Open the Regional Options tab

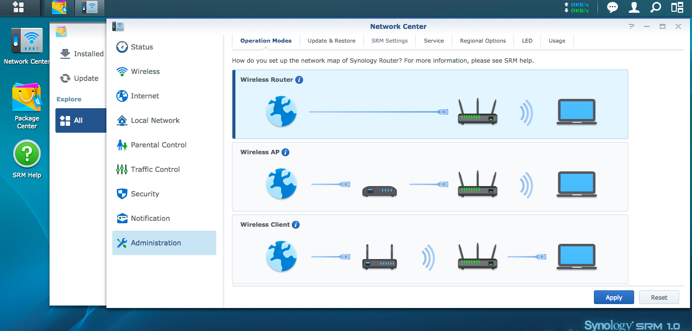tap(483, 41)
